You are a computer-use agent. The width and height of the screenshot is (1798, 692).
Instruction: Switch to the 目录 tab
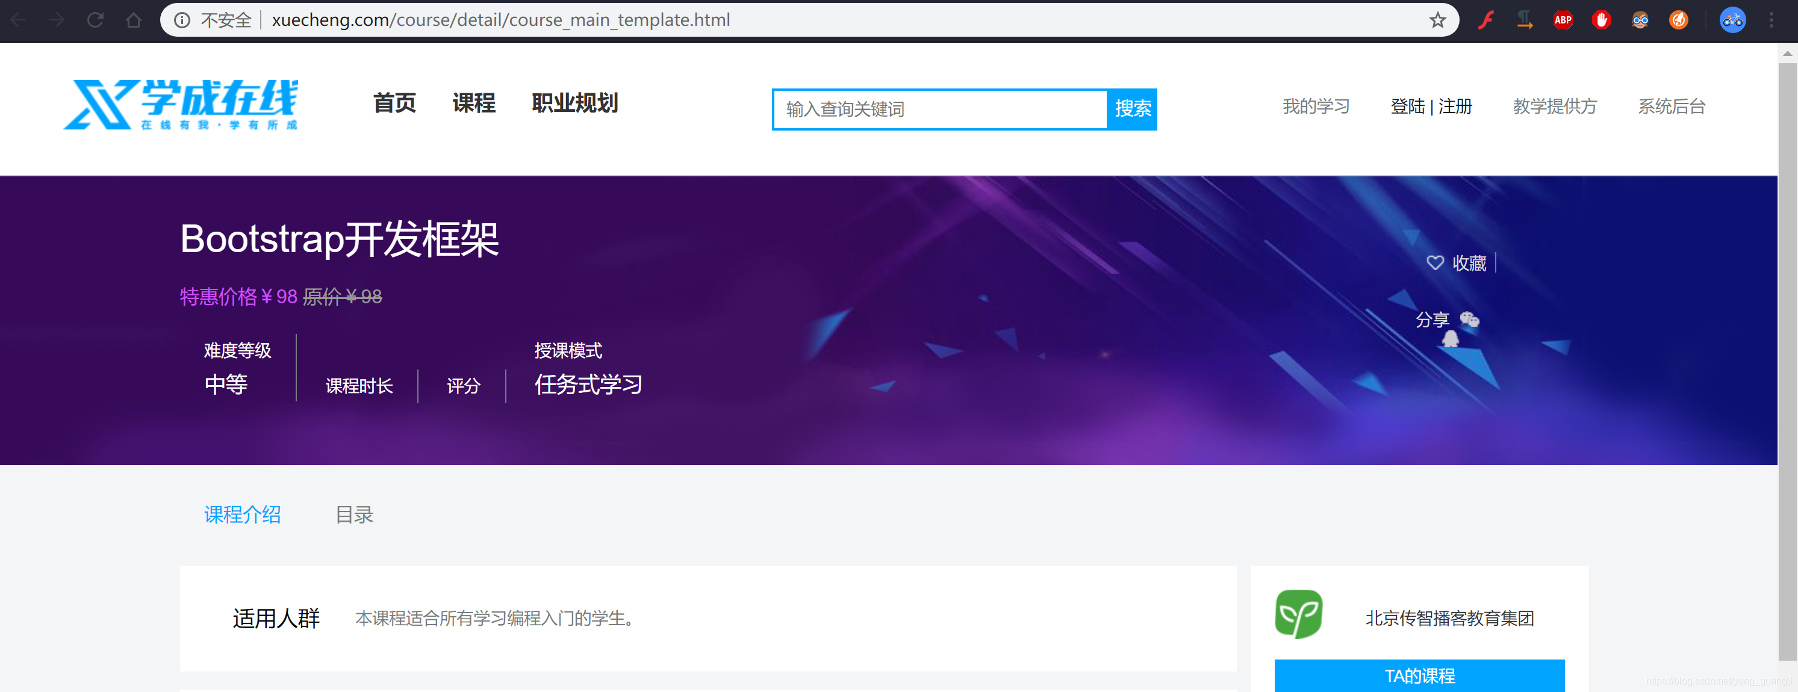click(355, 515)
